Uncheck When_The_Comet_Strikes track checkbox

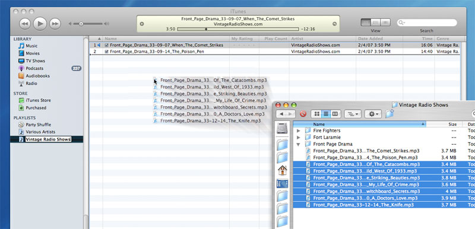click(x=106, y=45)
